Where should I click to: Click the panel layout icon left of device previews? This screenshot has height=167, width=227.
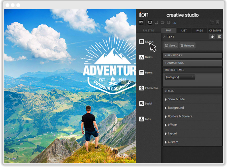click(x=141, y=22)
